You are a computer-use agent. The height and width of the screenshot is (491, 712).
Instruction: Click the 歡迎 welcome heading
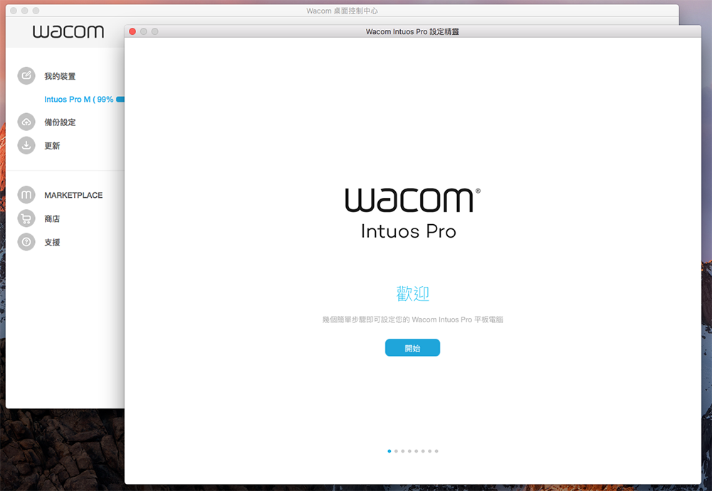click(412, 294)
